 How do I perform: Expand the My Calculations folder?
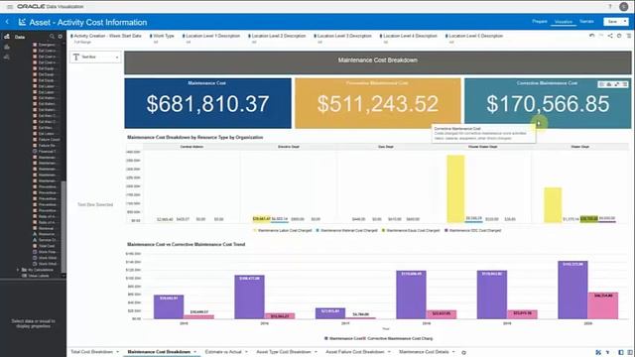click(x=18, y=270)
